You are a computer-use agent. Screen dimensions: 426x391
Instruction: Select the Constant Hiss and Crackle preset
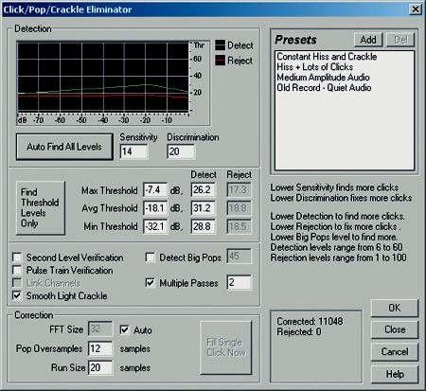pyautogui.click(x=327, y=57)
